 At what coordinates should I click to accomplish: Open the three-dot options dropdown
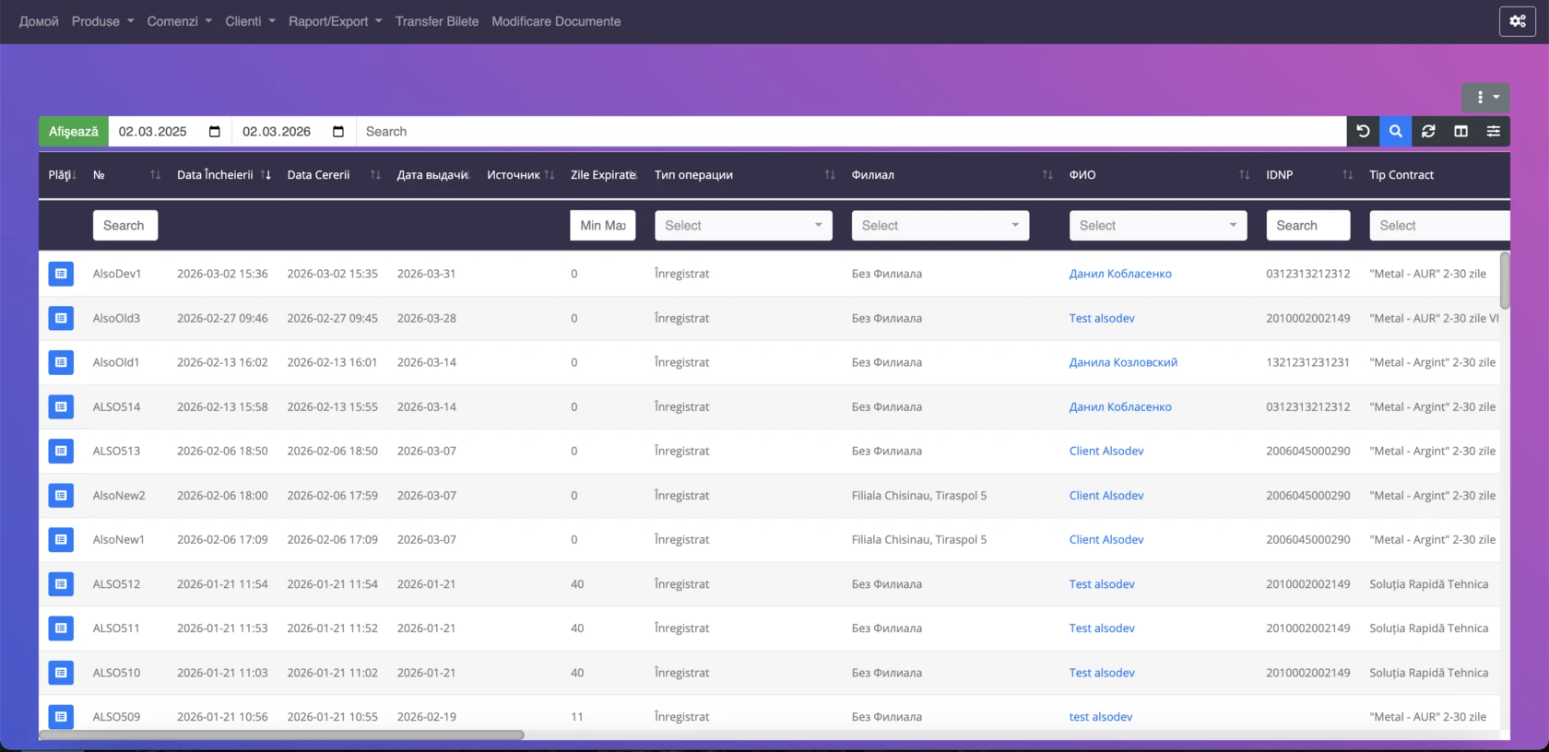1485,97
